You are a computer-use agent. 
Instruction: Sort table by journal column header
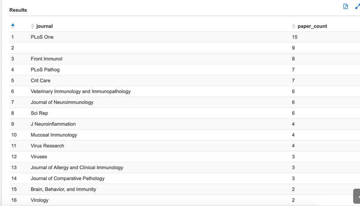45,26
